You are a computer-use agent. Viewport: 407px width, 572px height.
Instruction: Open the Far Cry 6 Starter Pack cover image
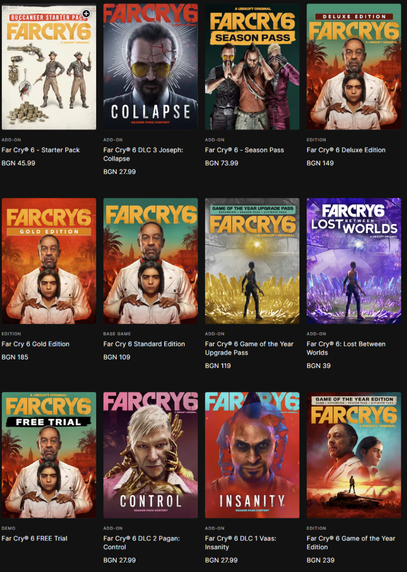point(49,67)
